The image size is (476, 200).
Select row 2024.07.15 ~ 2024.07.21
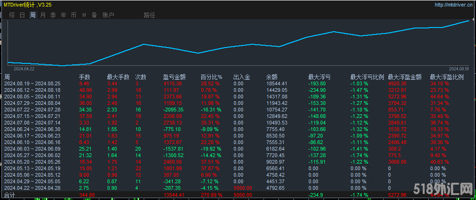[237, 116]
